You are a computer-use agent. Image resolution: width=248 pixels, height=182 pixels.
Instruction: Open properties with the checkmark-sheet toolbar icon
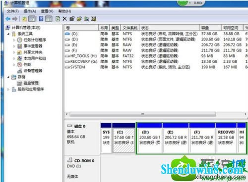pyautogui.click(x=72, y=19)
